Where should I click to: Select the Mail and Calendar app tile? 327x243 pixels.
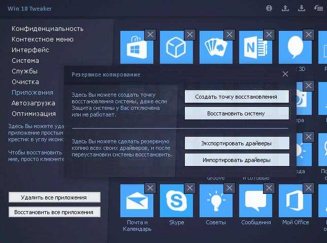(x=137, y=200)
